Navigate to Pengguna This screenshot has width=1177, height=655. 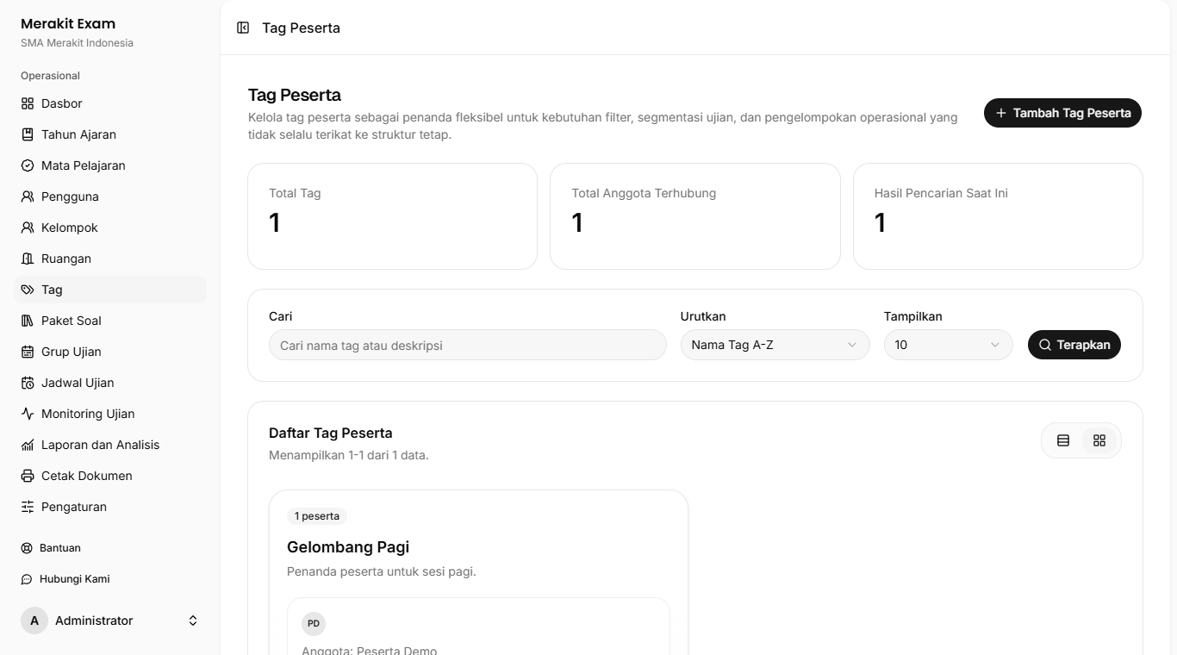[x=110, y=196]
